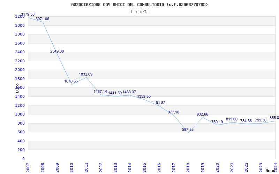The image size is (279, 174).
Task: Click the x-axis year 2008
Action: pyautogui.click(x=43, y=167)
